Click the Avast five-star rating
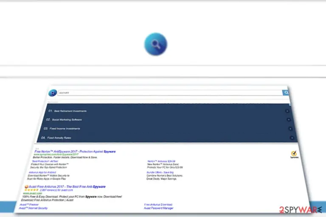 click(31, 190)
